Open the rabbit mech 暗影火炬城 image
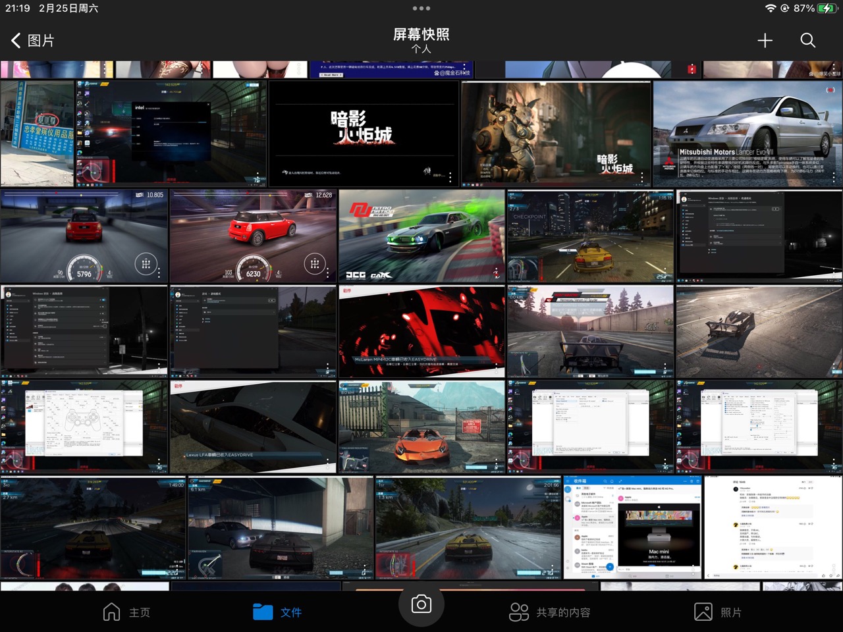This screenshot has height=632, width=843. [x=555, y=134]
